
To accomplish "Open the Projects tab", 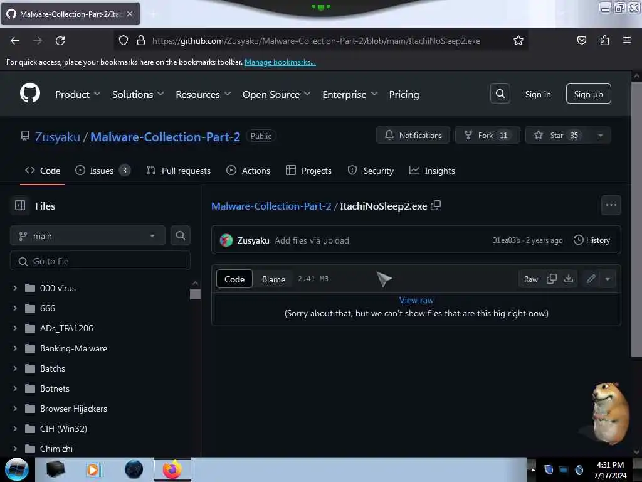I will 308,171.
